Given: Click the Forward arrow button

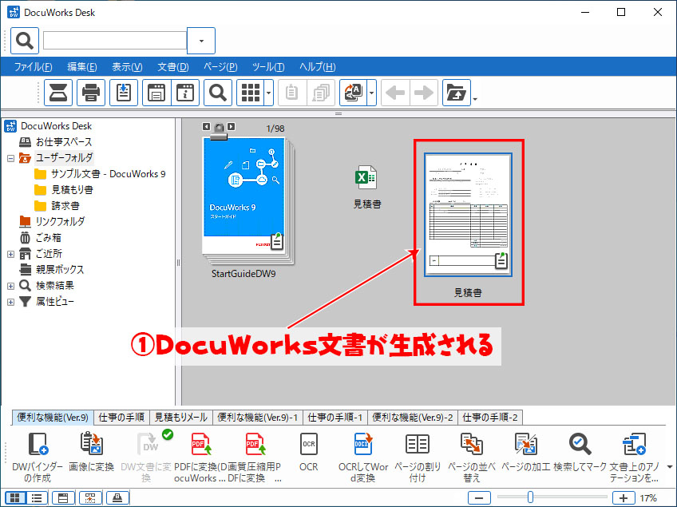Looking at the screenshot, I should (x=424, y=93).
